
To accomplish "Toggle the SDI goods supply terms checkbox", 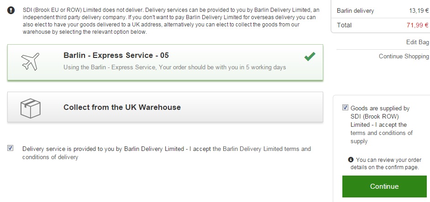I will pos(345,108).
